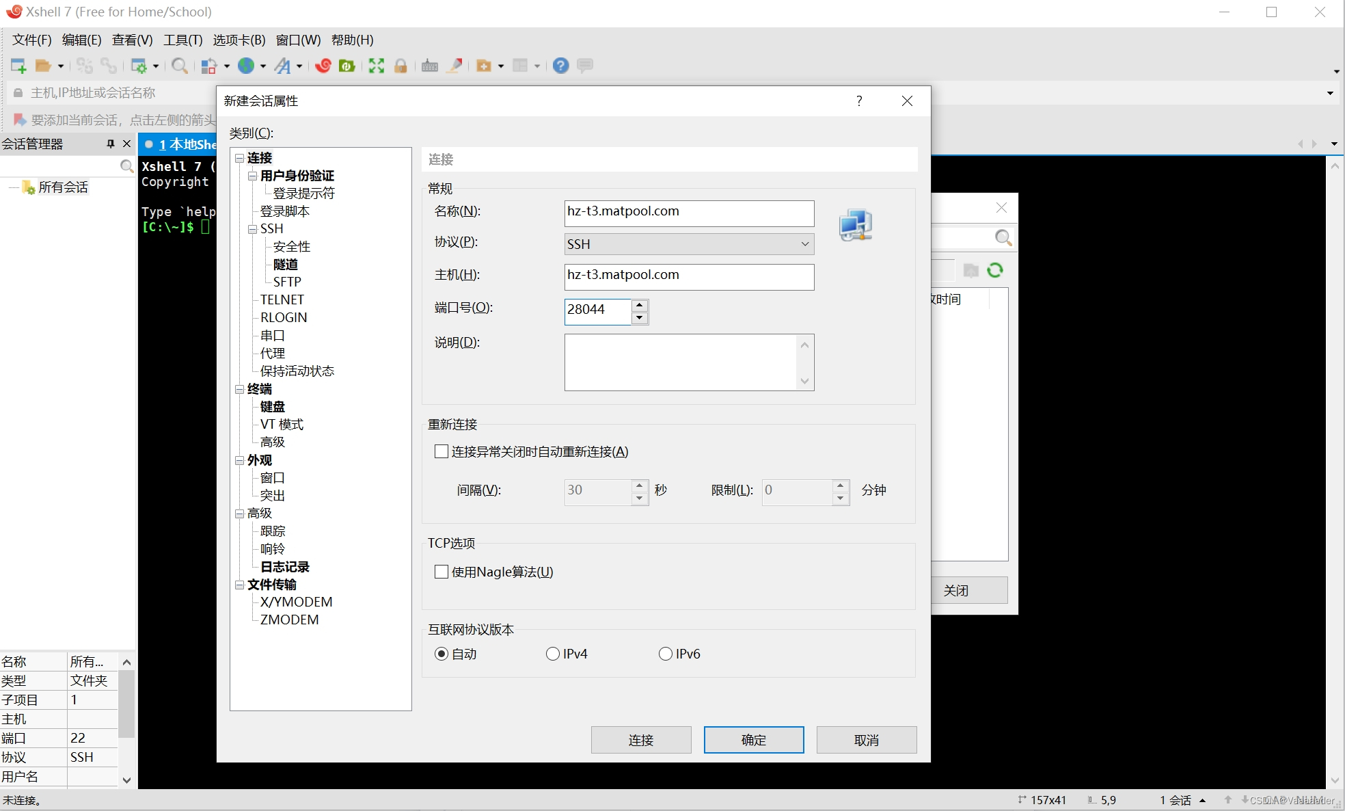Viewport: 1345px width, 811px height.
Task: Open the protocol SSH dropdown
Action: (689, 244)
